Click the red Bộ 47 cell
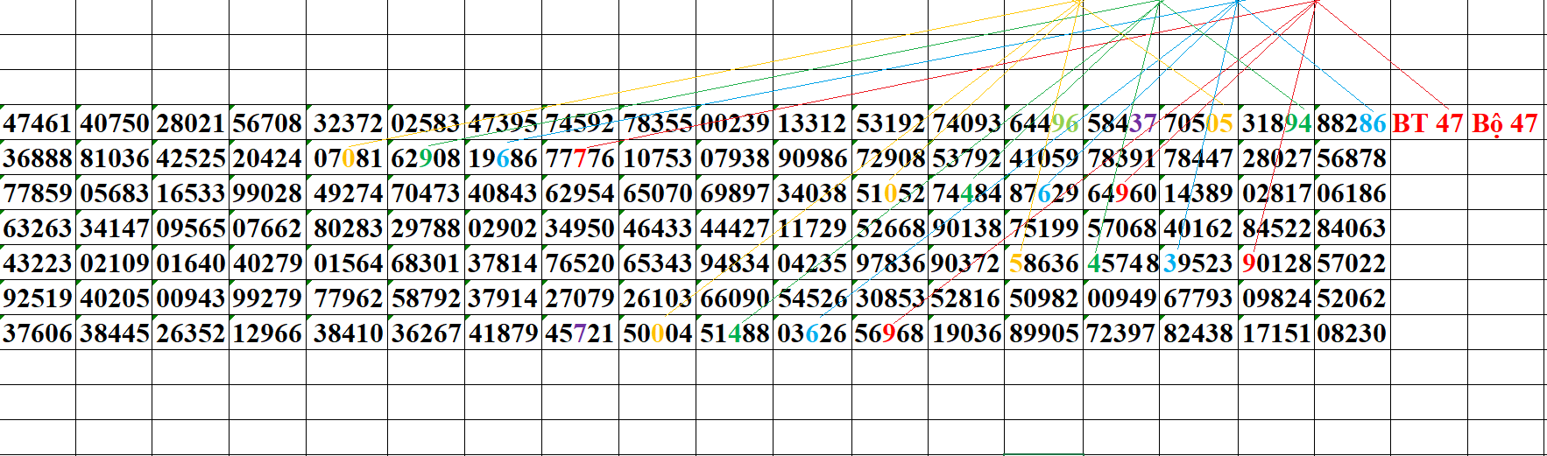Screen dimensions: 1547x456 tap(1504, 123)
